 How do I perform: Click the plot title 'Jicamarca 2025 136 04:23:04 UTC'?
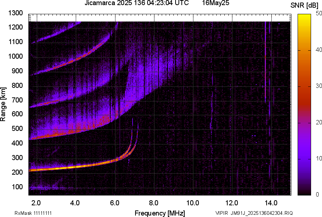pos(137,3)
